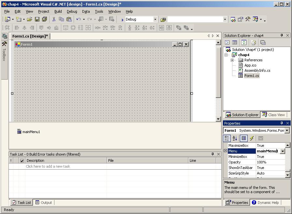The width and height of the screenshot is (292, 214).
Task: Toggle auto-hide pin on Solution Explorer panel
Action: click(282, 35)
